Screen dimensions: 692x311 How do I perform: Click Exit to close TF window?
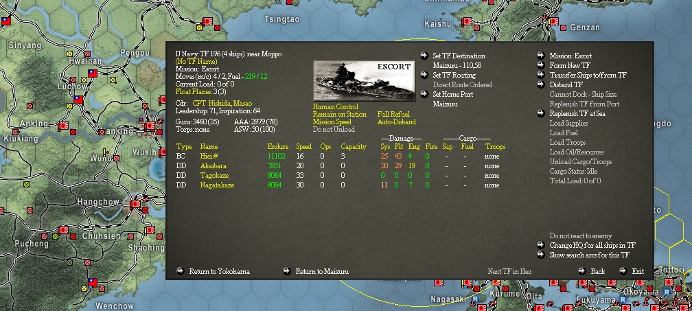638,271
